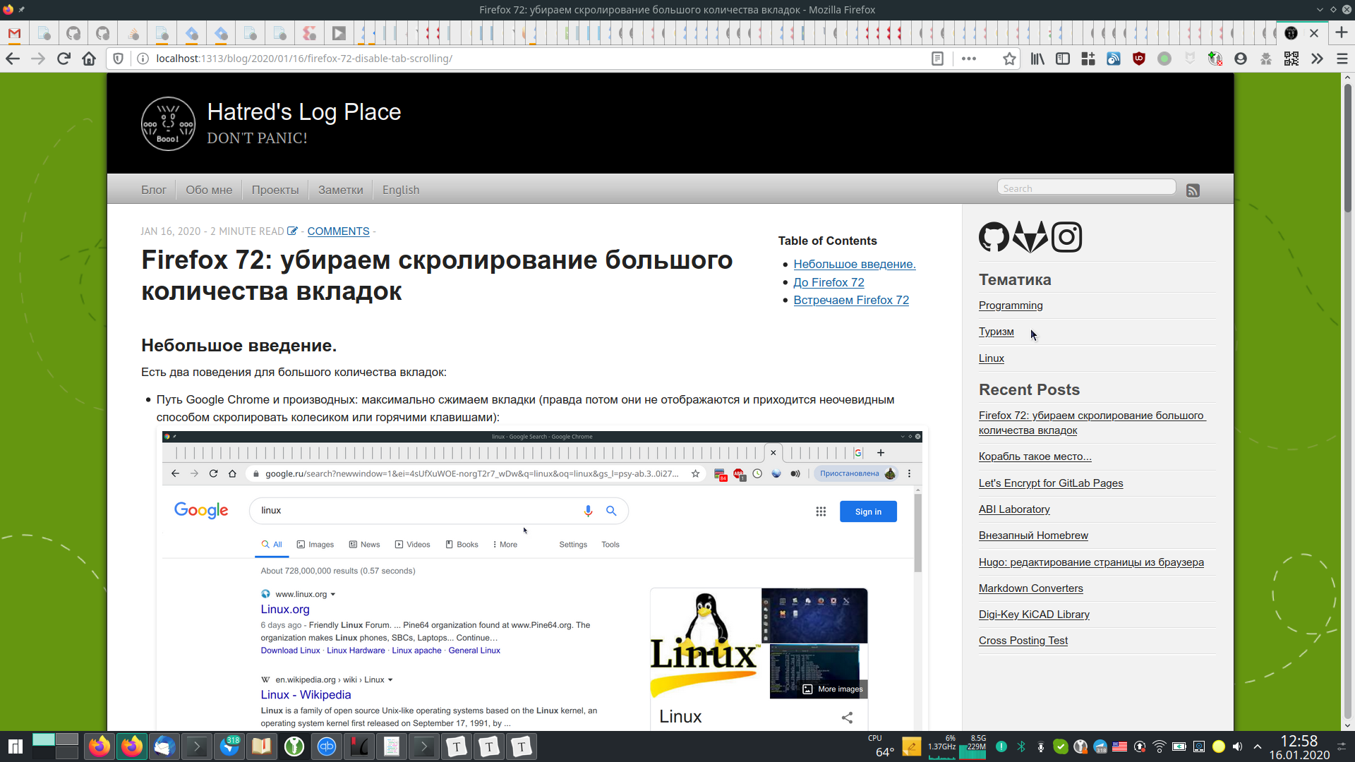Open the Programming topic
The width and height of the screenshot is (1355, 762).
tap(1011, 306)
